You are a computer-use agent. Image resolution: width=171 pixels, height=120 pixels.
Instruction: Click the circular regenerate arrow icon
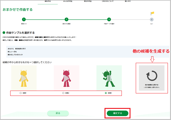point(152,75)
